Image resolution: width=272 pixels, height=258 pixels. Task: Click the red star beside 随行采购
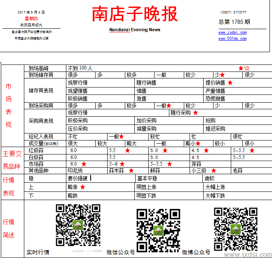point(195,113)
